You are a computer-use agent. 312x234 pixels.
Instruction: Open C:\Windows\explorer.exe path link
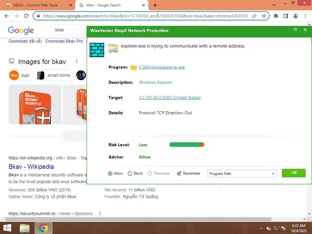(162, 67)
